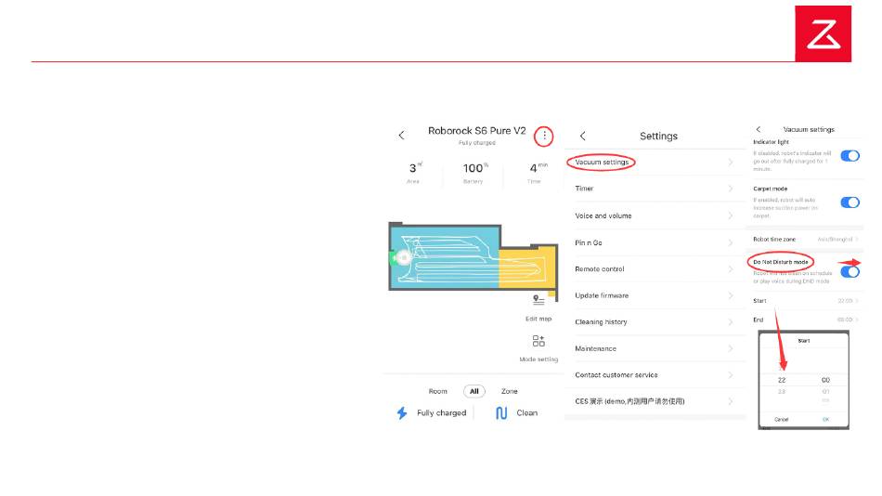Select the All tab
This screenshot has width=882, height=496.
tap(474, 391)
